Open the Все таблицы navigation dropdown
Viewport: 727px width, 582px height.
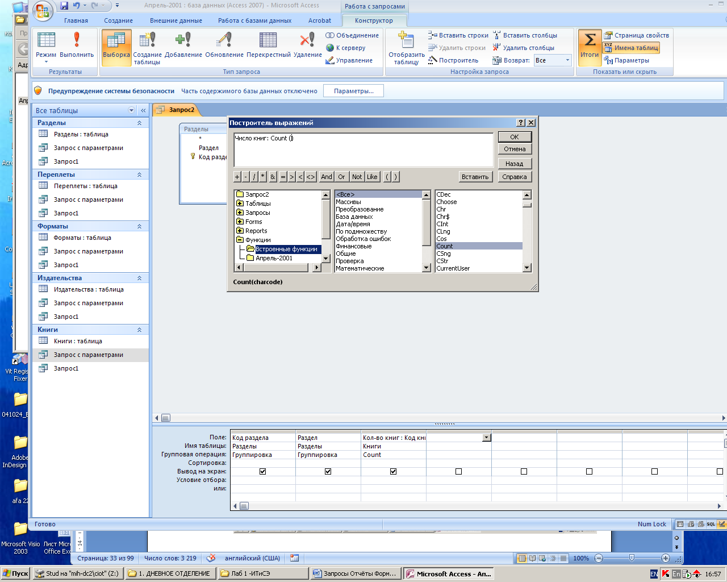coord(132,110)
